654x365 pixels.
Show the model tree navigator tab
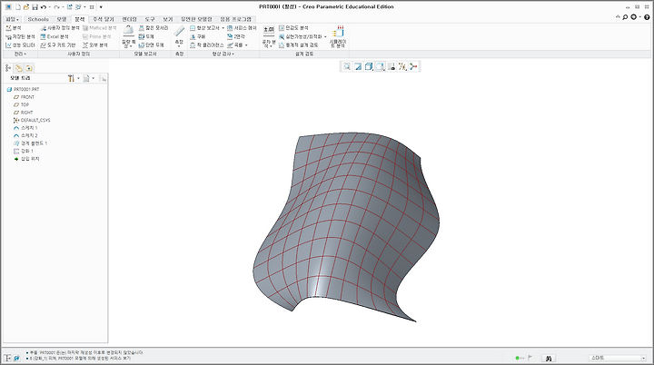(8, 68)
